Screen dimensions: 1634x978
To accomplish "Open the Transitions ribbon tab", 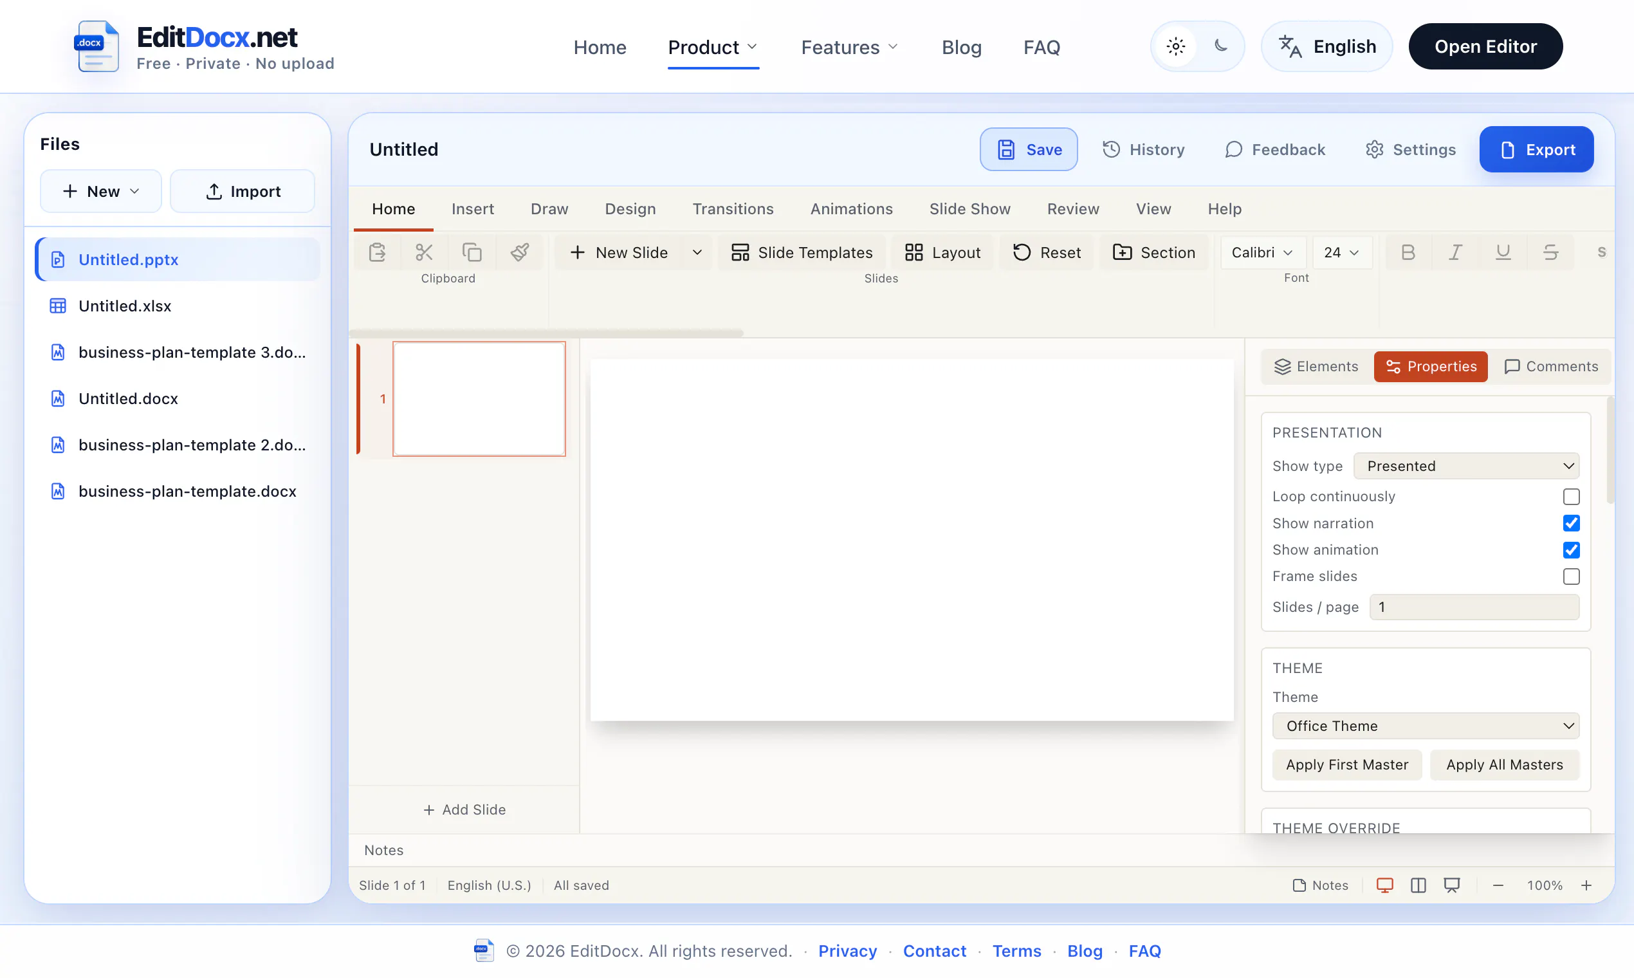I will 733,209.
